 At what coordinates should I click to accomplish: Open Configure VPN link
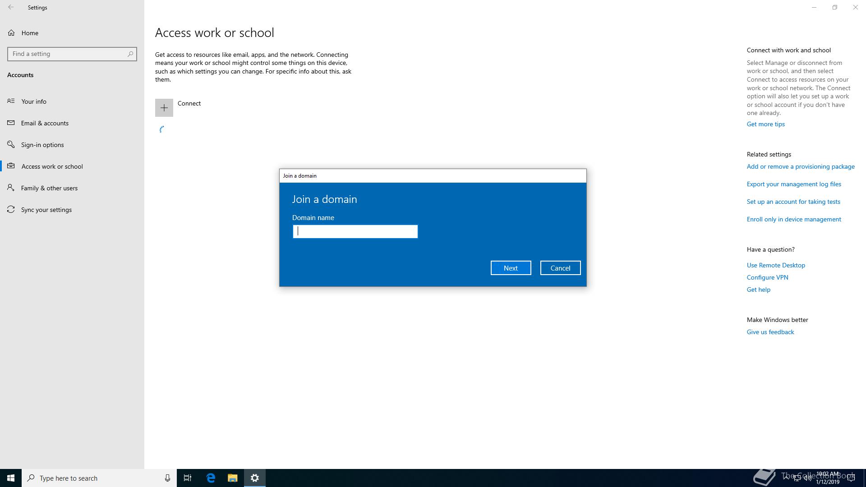coord(767,277)
